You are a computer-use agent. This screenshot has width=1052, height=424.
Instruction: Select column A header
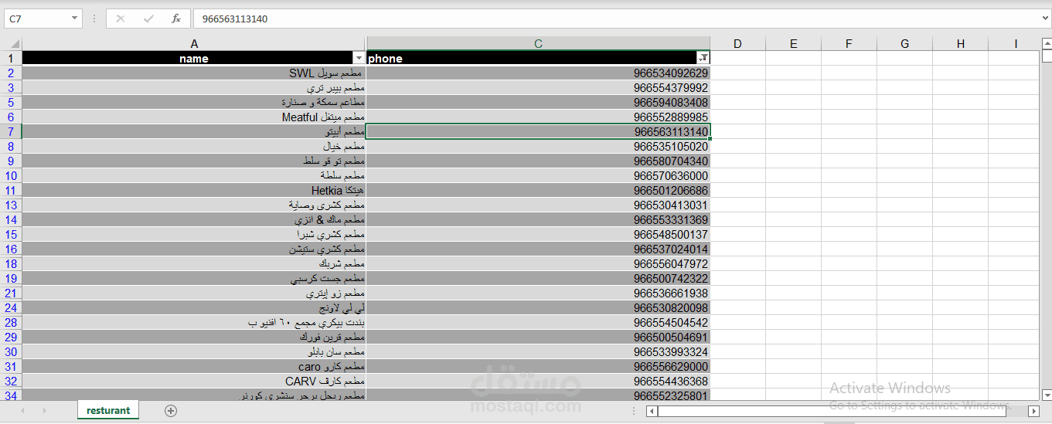pos(194,44)
